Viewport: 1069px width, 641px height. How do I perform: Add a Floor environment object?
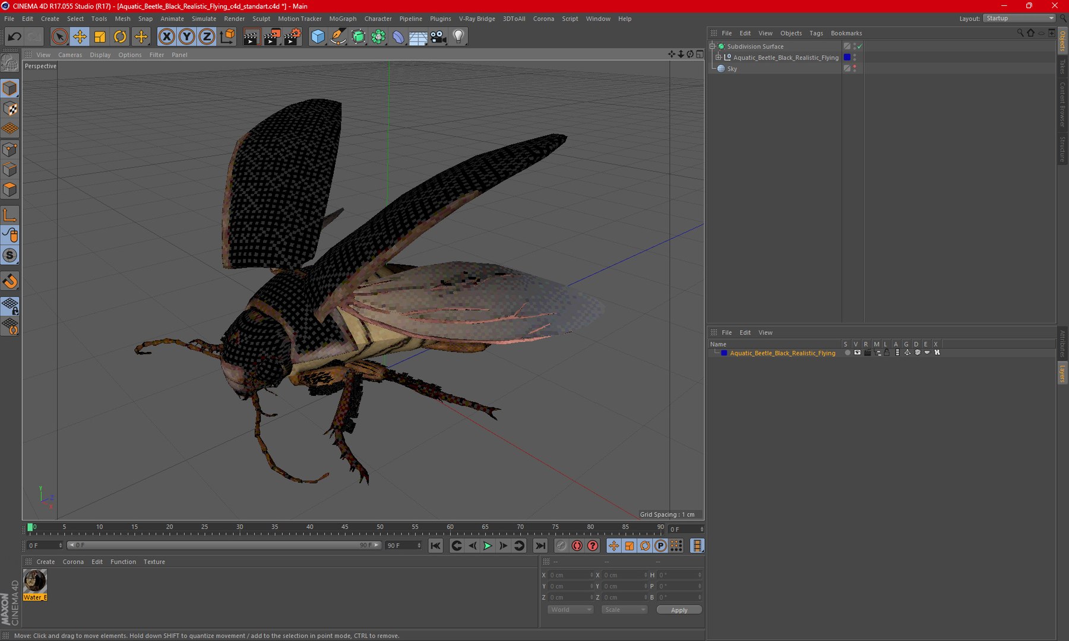(418, 37)
